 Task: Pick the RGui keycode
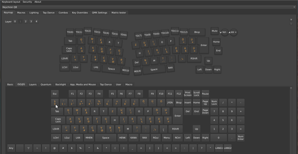[156, 138]
